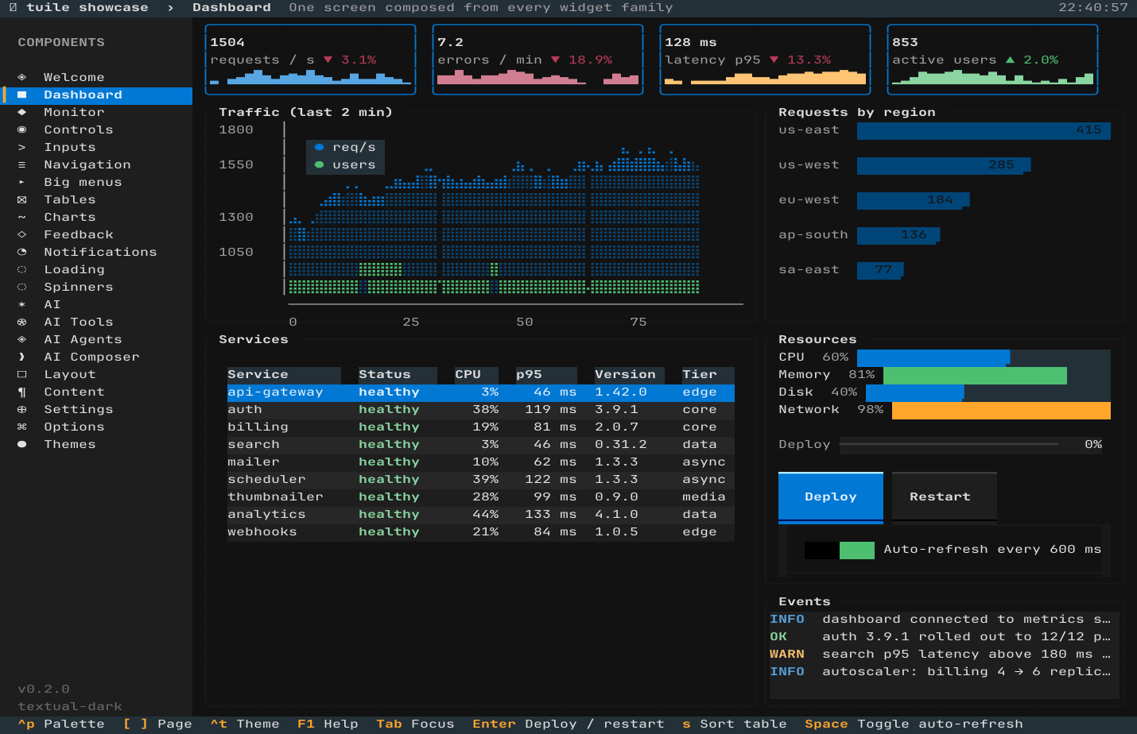Sort by the Service column header
Screen dimensions: 1137x734
coord(284,375)
